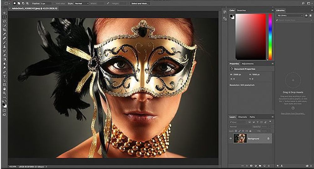This screenshot has height=169, width=314.
Task: Change screen mode icon in toolbar
Action: point(4,115)
